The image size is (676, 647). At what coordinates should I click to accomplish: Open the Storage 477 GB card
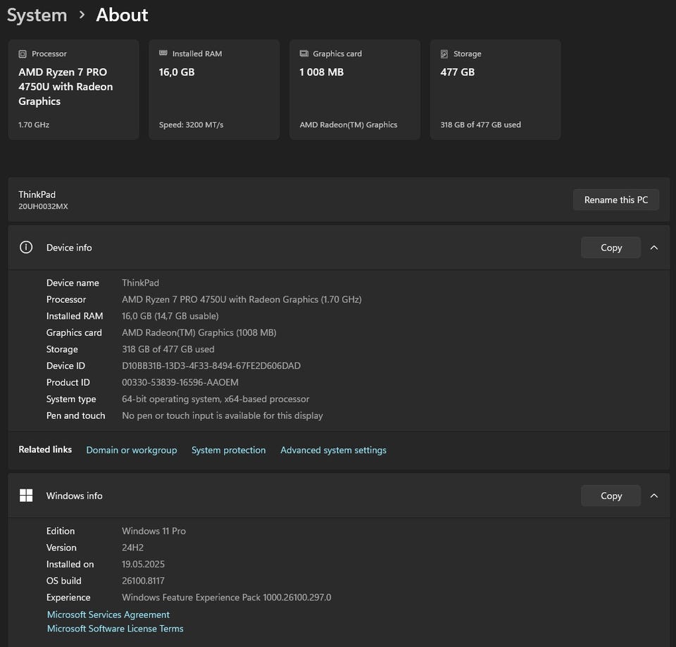point(495,89)
